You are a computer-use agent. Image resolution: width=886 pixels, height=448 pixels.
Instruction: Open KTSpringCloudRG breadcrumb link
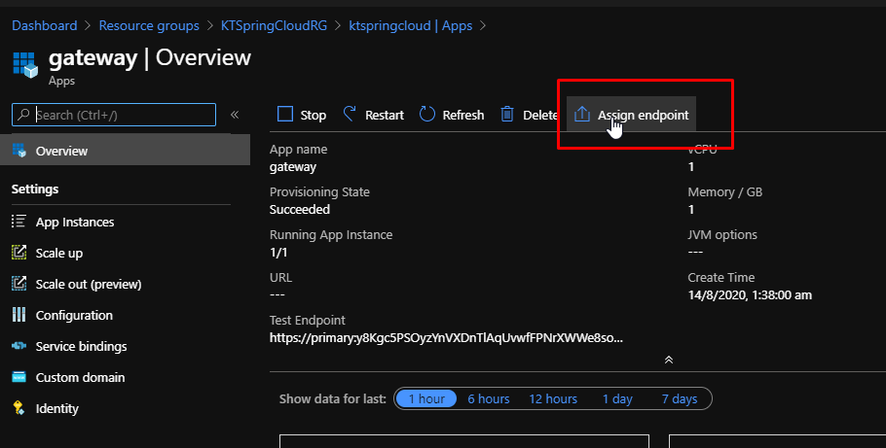(x=277, y=24)
